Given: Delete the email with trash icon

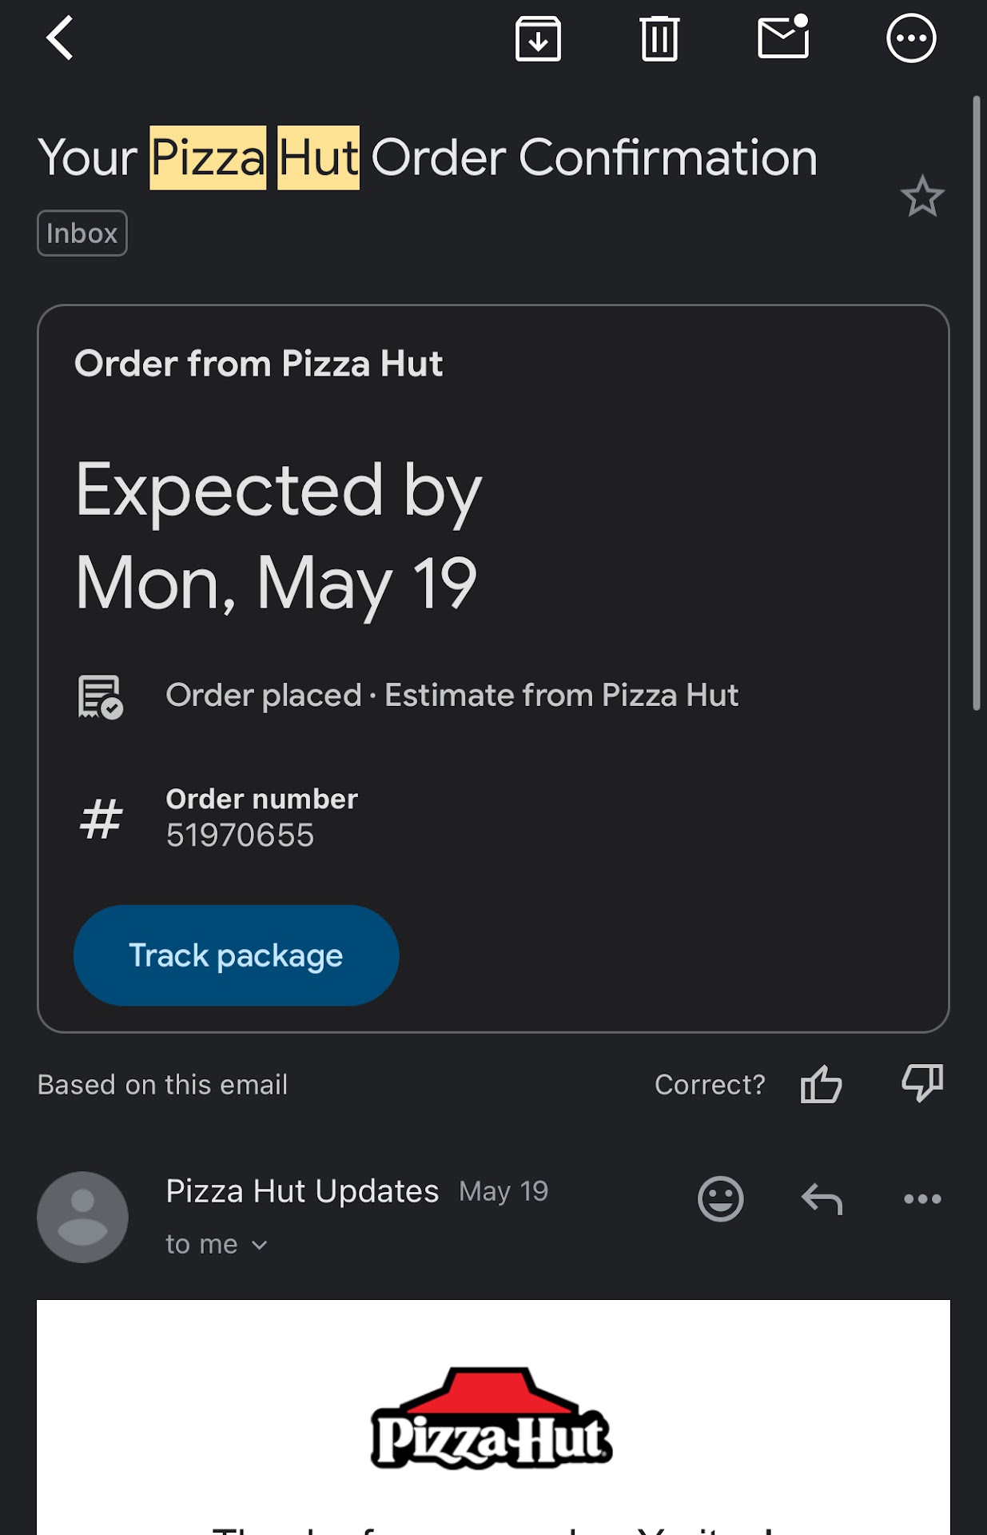Looking at the screenshot, I should coord(659,38).
